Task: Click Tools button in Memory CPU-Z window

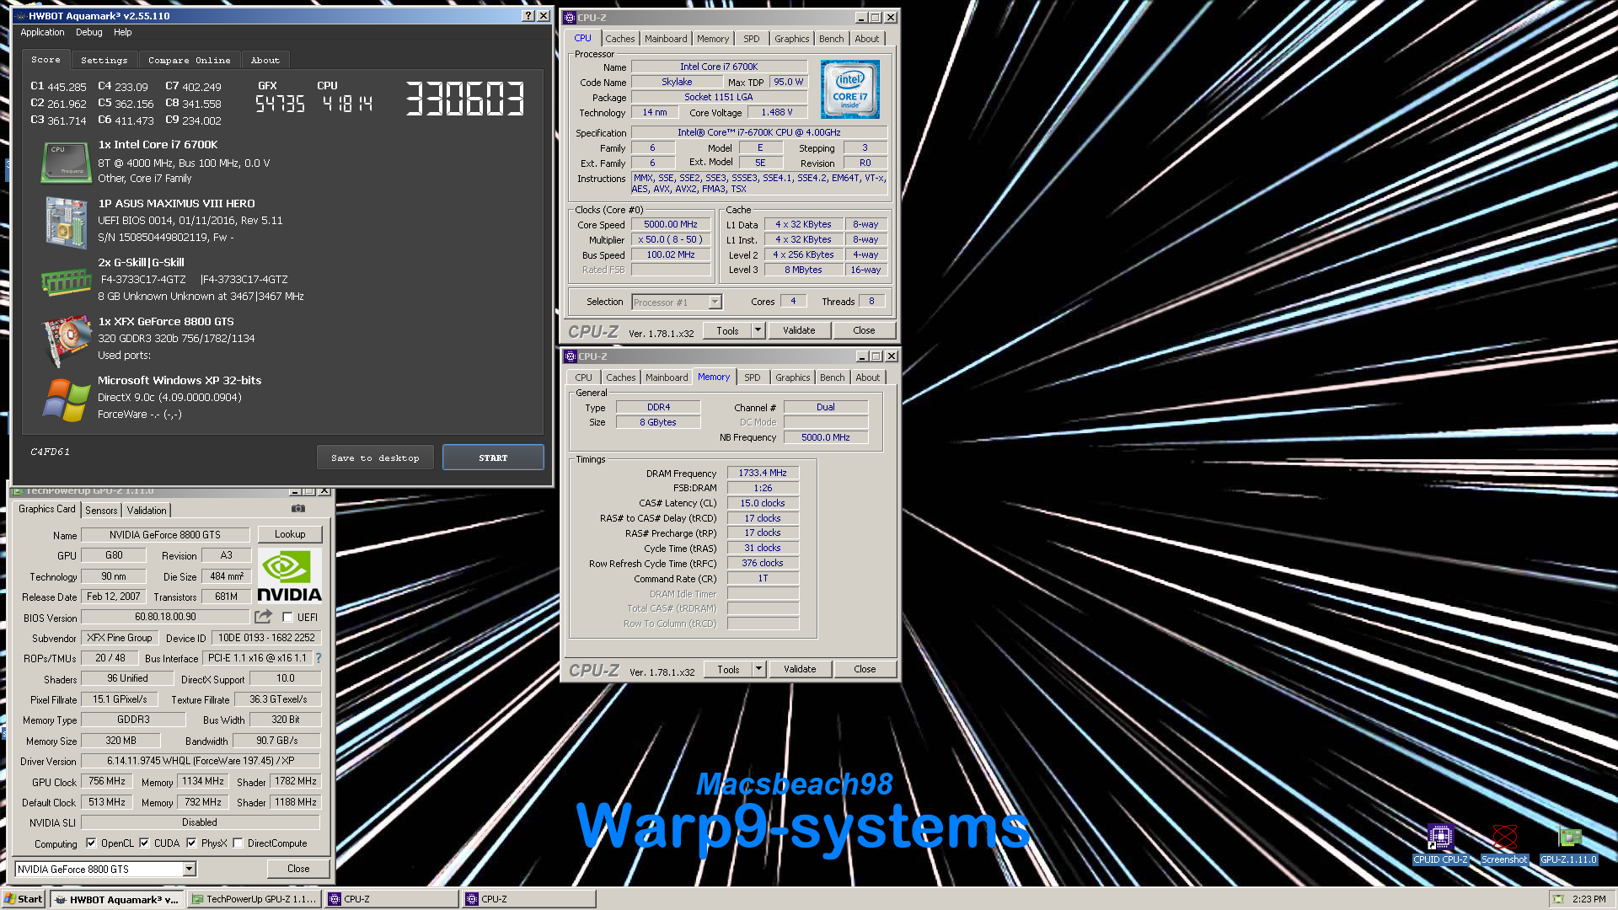Action: [x=728, y=669]
